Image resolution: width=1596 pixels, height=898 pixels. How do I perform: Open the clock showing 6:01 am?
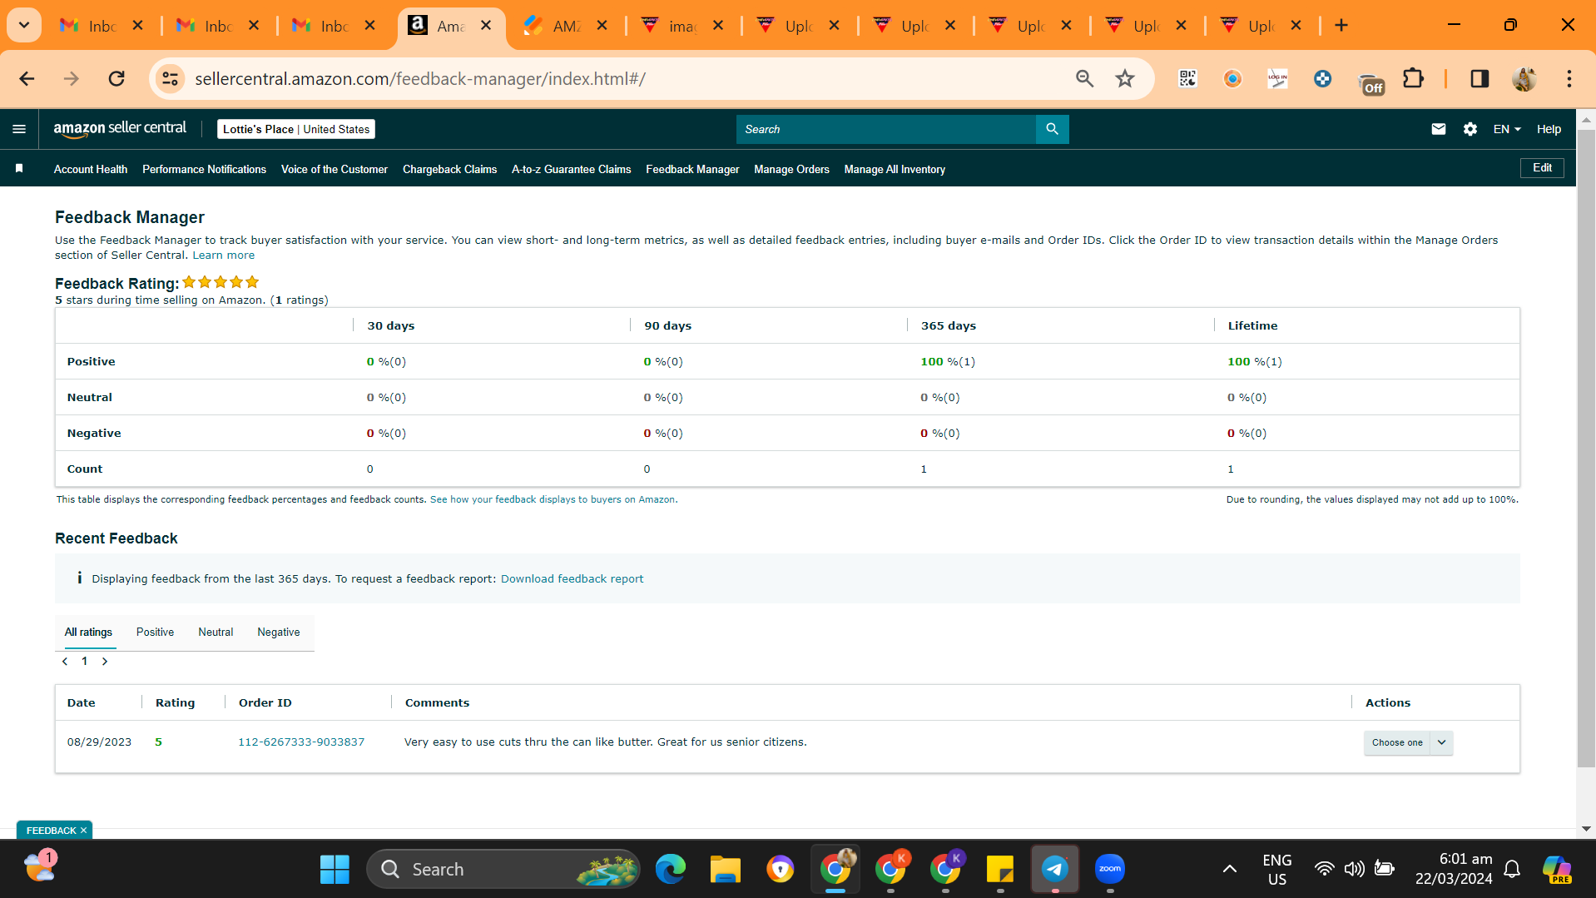click(x=1454, y=869)
